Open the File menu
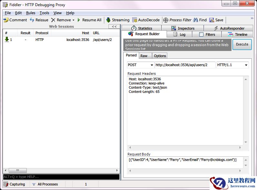This screenshot has width=257, height=190. (8, 13)
